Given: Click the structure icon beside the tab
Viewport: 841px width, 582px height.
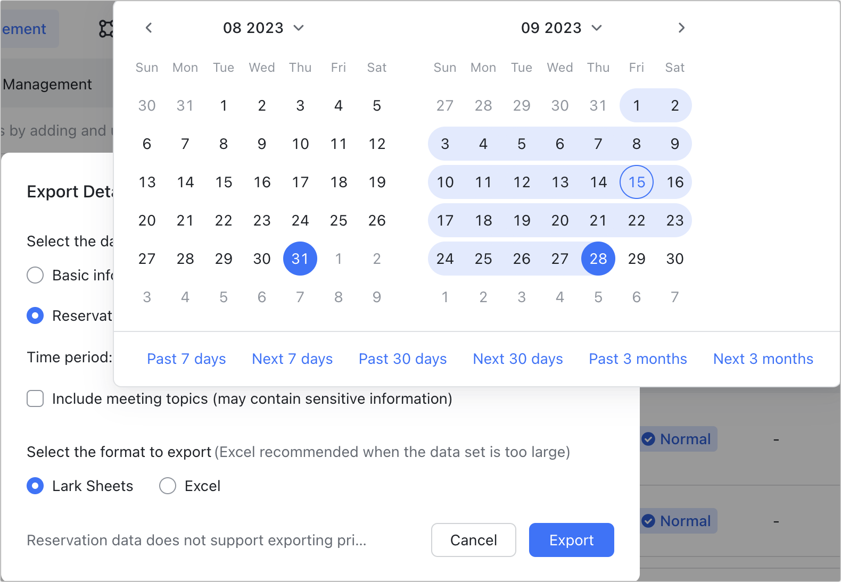Looking at the screenshot, I should pyautogui.click(x=106, y=29).
